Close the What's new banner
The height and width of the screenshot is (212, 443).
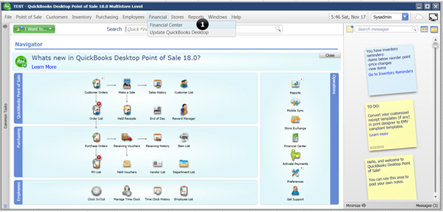point(330,56)
